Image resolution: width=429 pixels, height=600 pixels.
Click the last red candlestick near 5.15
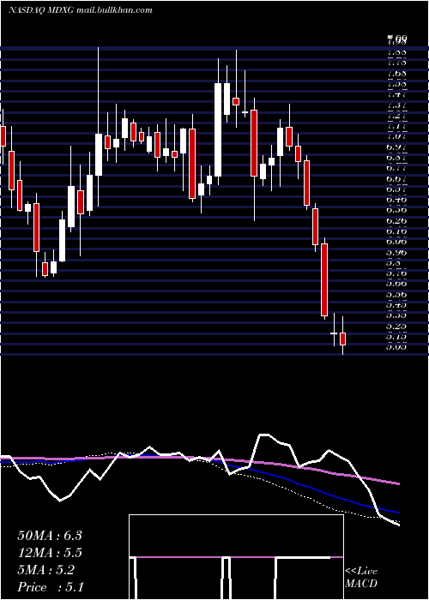[343, 339]
